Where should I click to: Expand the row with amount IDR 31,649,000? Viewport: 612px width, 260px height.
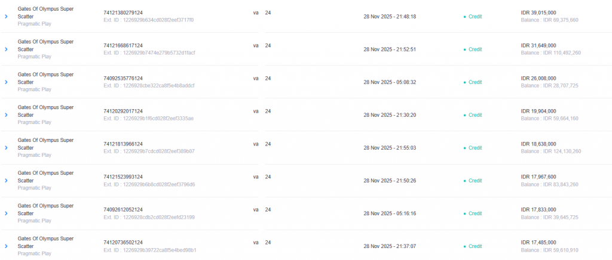[6, 49]
